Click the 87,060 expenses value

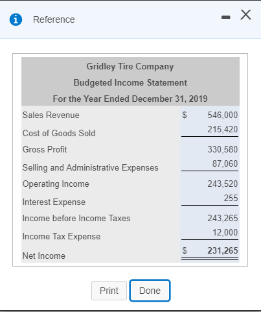(225, 163)
